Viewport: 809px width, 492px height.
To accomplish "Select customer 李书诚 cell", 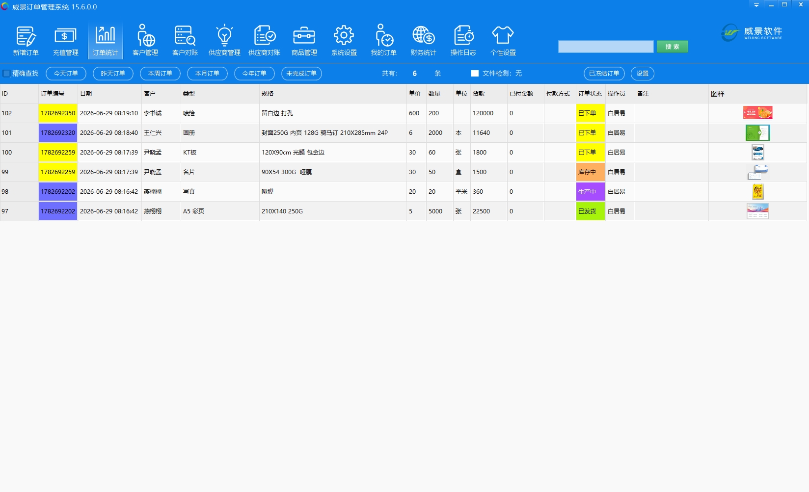I will [x=161, y=113].
